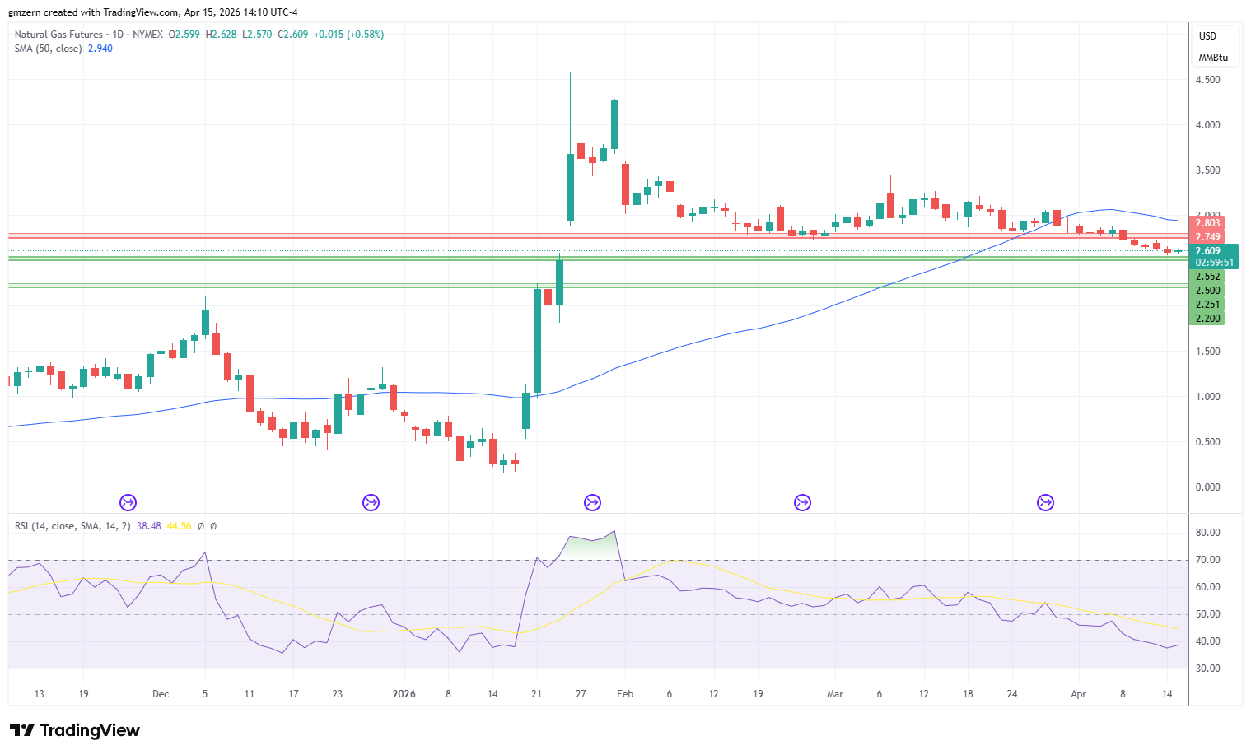
Task: Click the RSI axis 70.00 label
Action: [1207, 560]
